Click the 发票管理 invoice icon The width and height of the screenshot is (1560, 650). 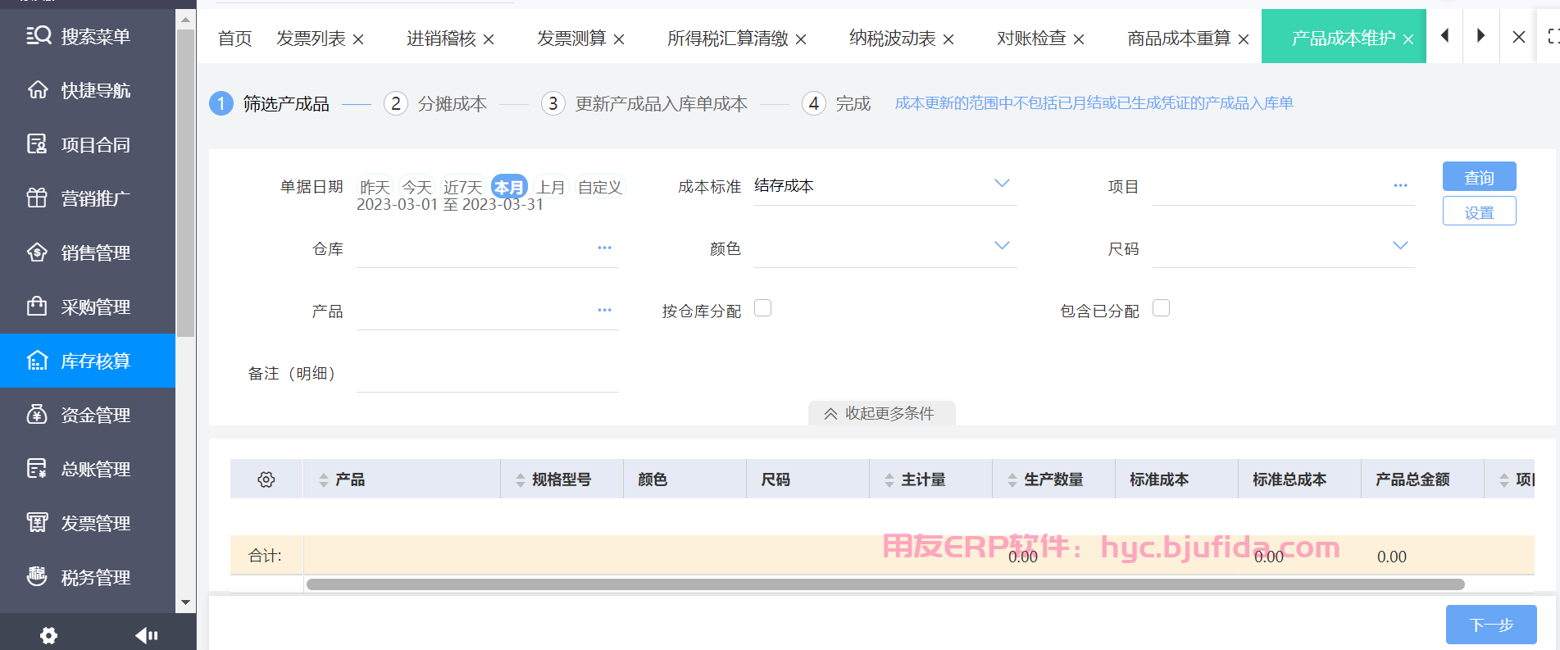coord(38,523)
